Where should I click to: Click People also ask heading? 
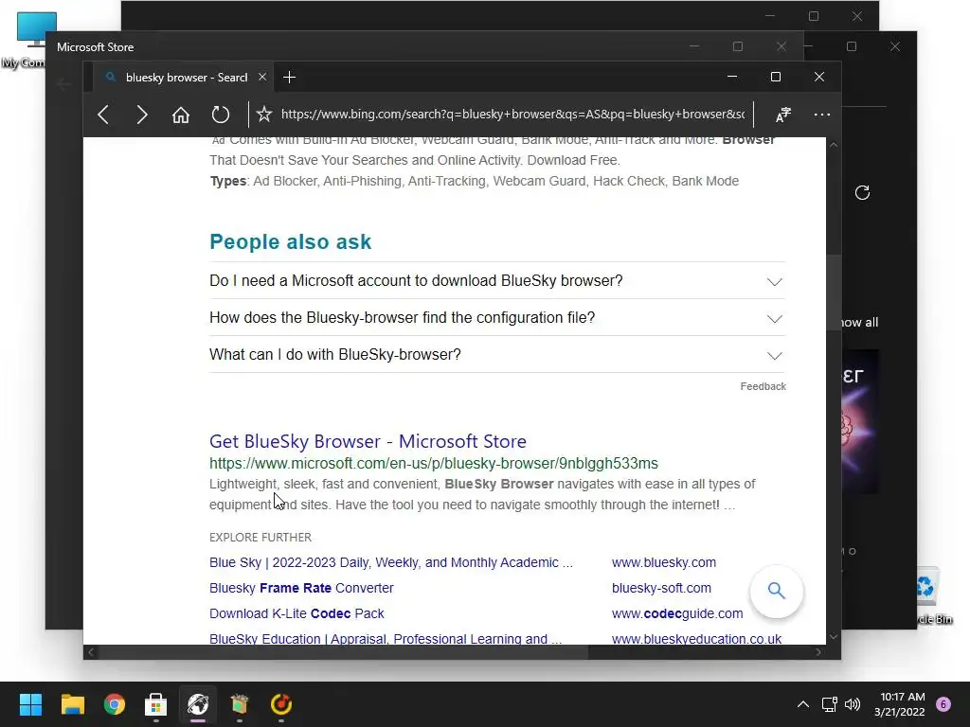pyautogui.click(x=290, y=241)
